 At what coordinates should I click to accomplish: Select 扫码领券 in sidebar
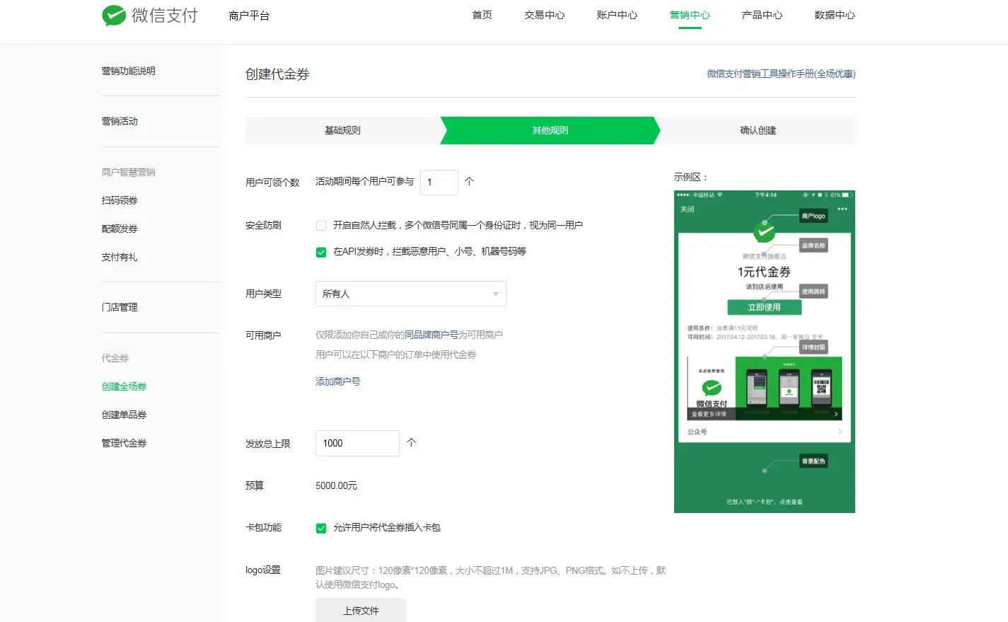(x=120, y=200)
